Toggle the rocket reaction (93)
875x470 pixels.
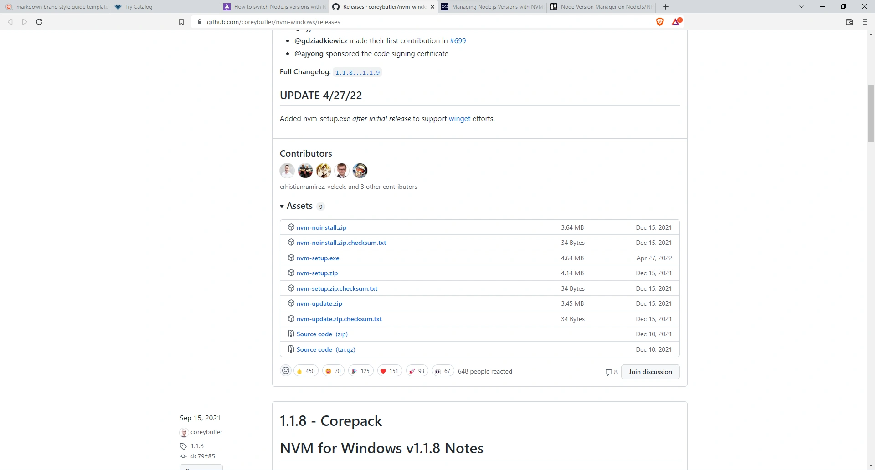pyautogui.click(x=417, y=371)
